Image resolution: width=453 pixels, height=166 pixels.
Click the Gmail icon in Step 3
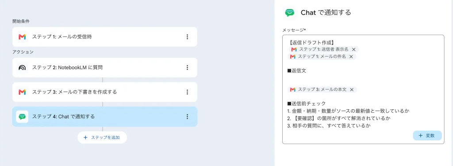22,92
